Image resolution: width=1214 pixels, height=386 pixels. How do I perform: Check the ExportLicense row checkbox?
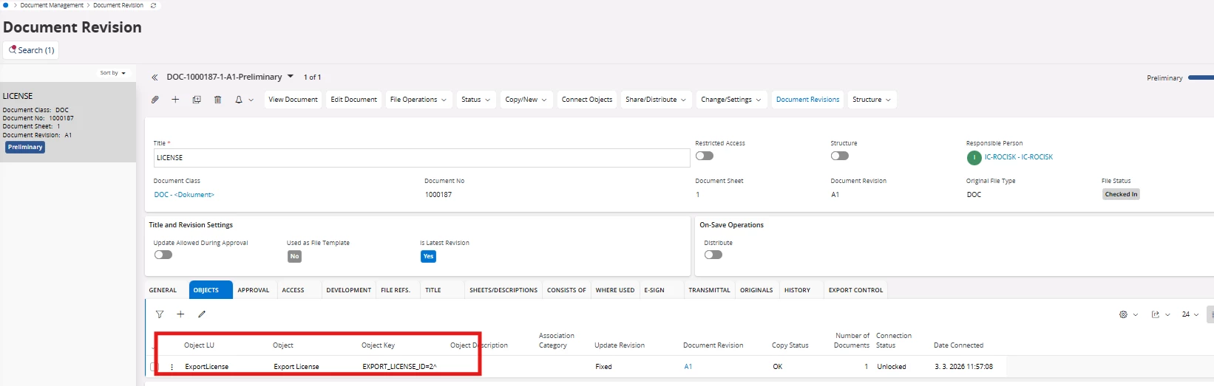154,367
